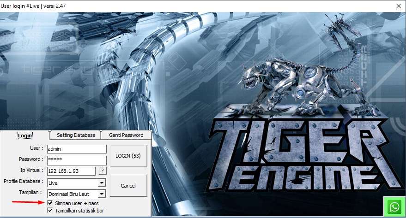406x218 pixels.
Task: Switch to the Setting Database tab
Action: pos(76,135)
